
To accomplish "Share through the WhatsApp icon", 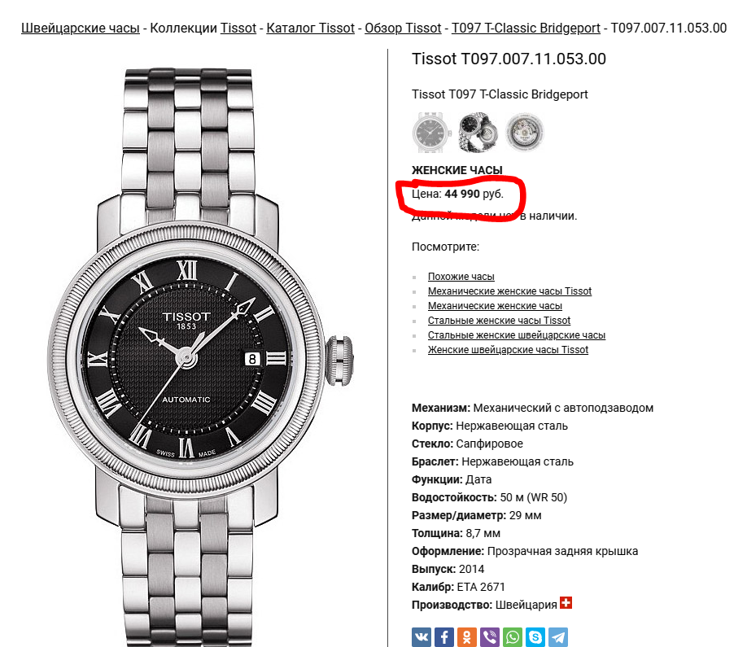I will coord(513,637).
